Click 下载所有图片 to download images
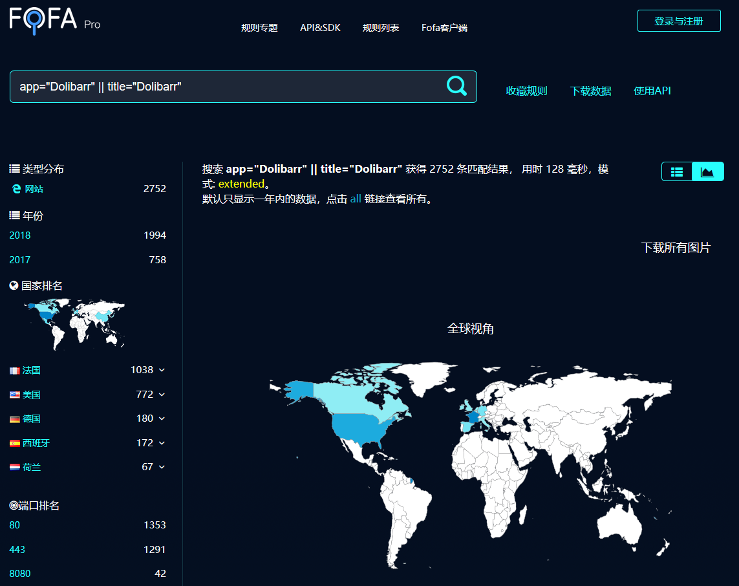 [x=676, y=248]
